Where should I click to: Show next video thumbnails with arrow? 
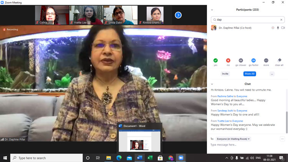[x=178, y=15]
